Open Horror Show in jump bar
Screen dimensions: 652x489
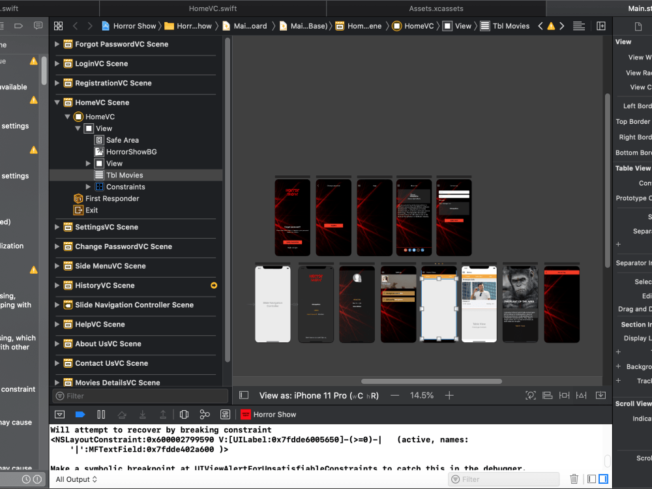[129, 26]
